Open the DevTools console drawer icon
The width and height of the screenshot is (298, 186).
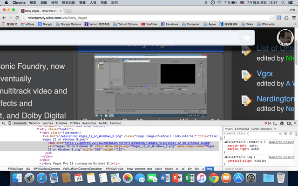point(275,123)
